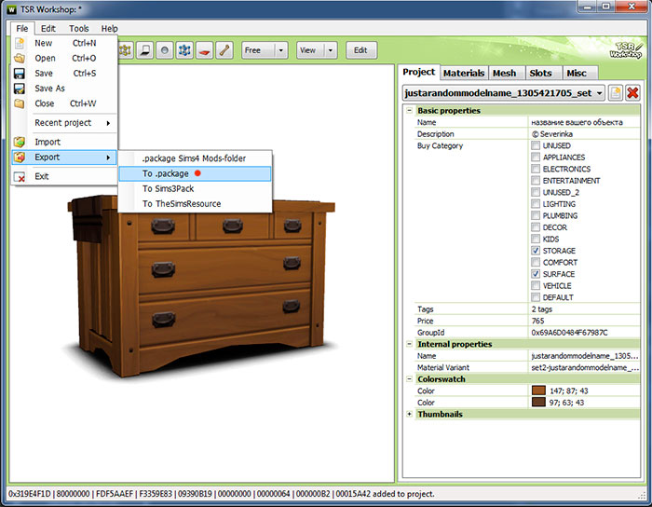Click the red ground plane toolbar icon
The height and width of the screenshot is (507, 652).
pos(205,50)
